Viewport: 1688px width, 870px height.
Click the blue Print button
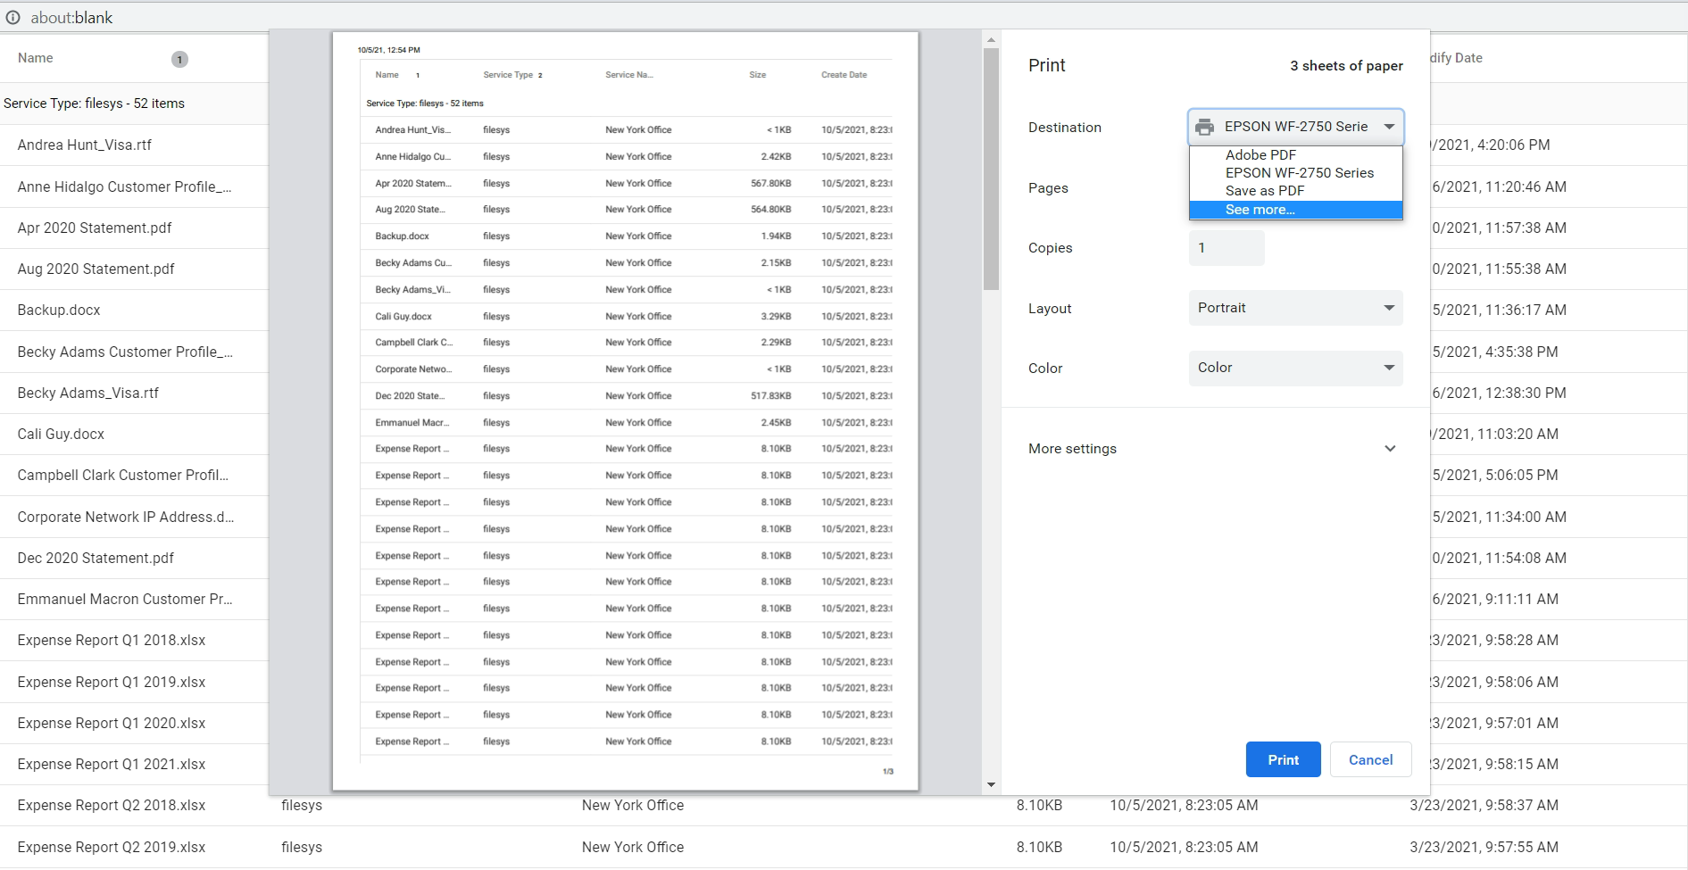tap(1283, 759)
